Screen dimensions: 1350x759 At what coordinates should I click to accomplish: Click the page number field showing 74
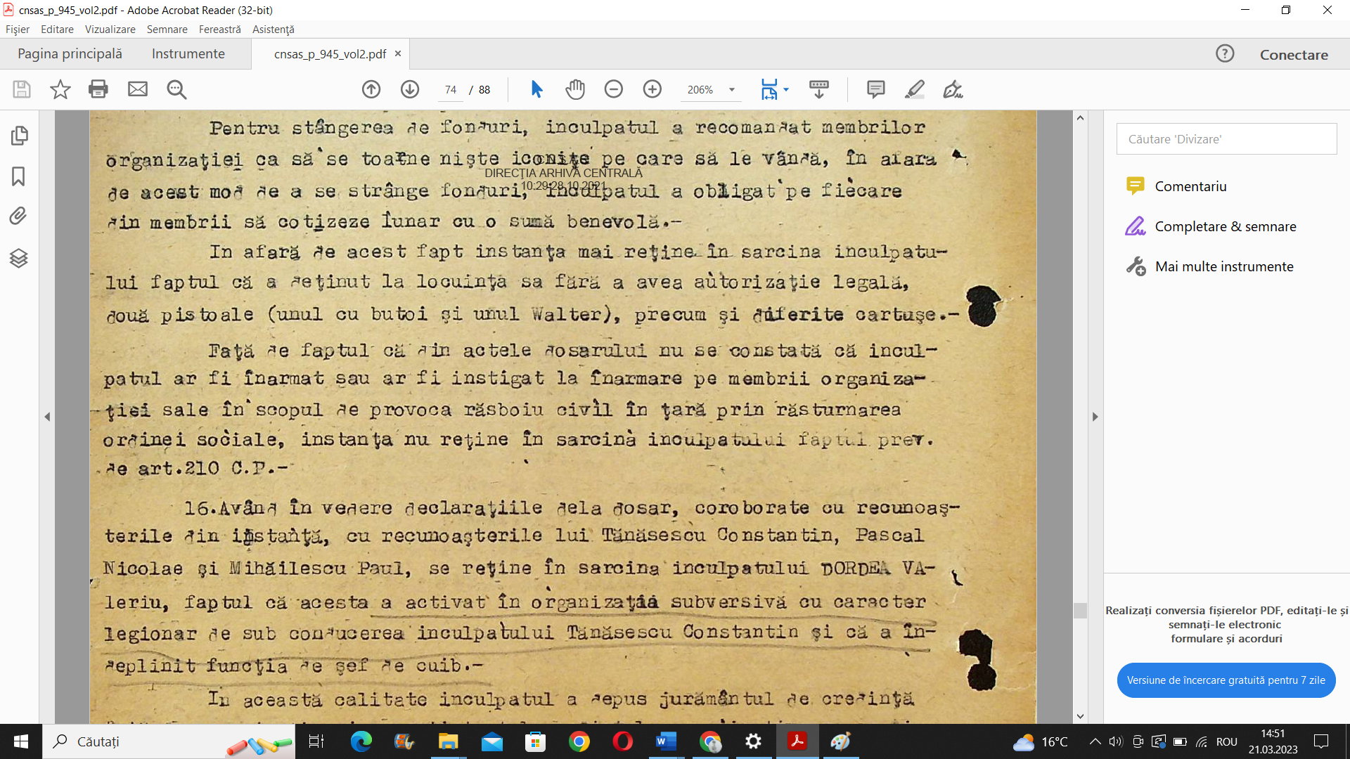point(450,90)
